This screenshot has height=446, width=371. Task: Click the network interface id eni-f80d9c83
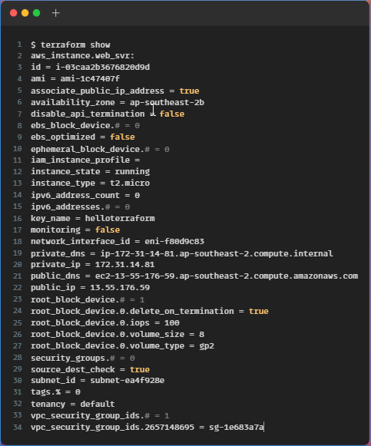[174, 242]
